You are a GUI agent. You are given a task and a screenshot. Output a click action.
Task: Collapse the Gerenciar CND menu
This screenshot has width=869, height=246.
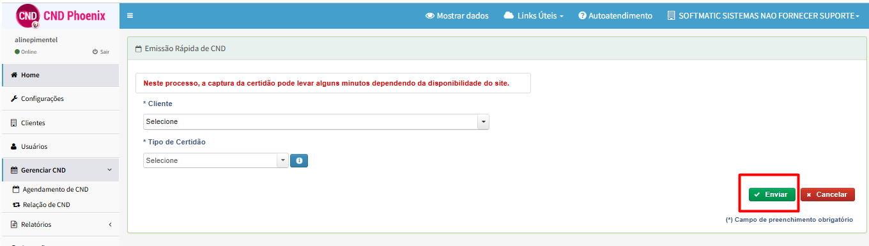60,170
